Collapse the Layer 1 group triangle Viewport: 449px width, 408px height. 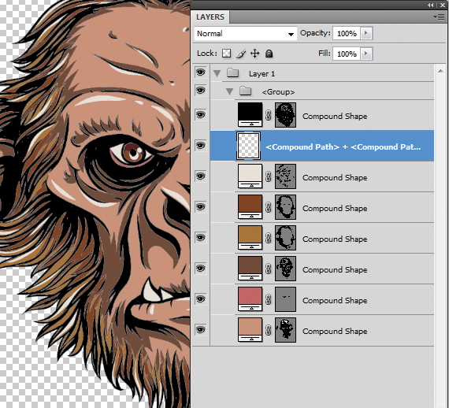coord(217,73)
